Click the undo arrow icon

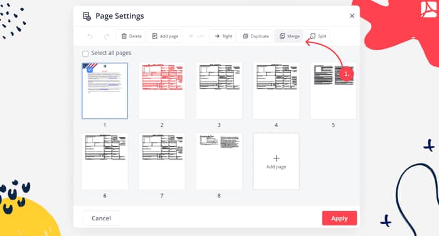pyautogui.click(x=90, y=36)
